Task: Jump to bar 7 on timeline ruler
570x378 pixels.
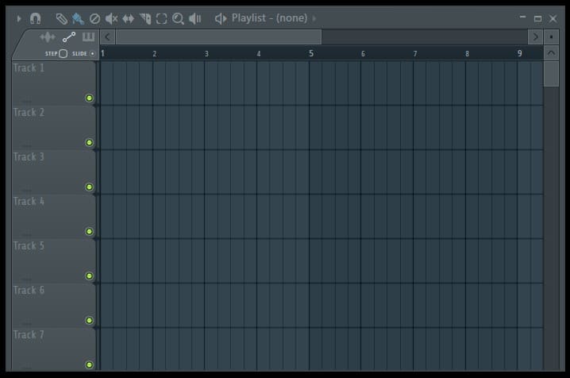Action: coord(415,54)
